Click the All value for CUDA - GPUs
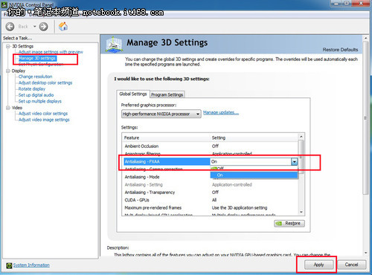The image size is (372, 275). click(x=214, y=200)
